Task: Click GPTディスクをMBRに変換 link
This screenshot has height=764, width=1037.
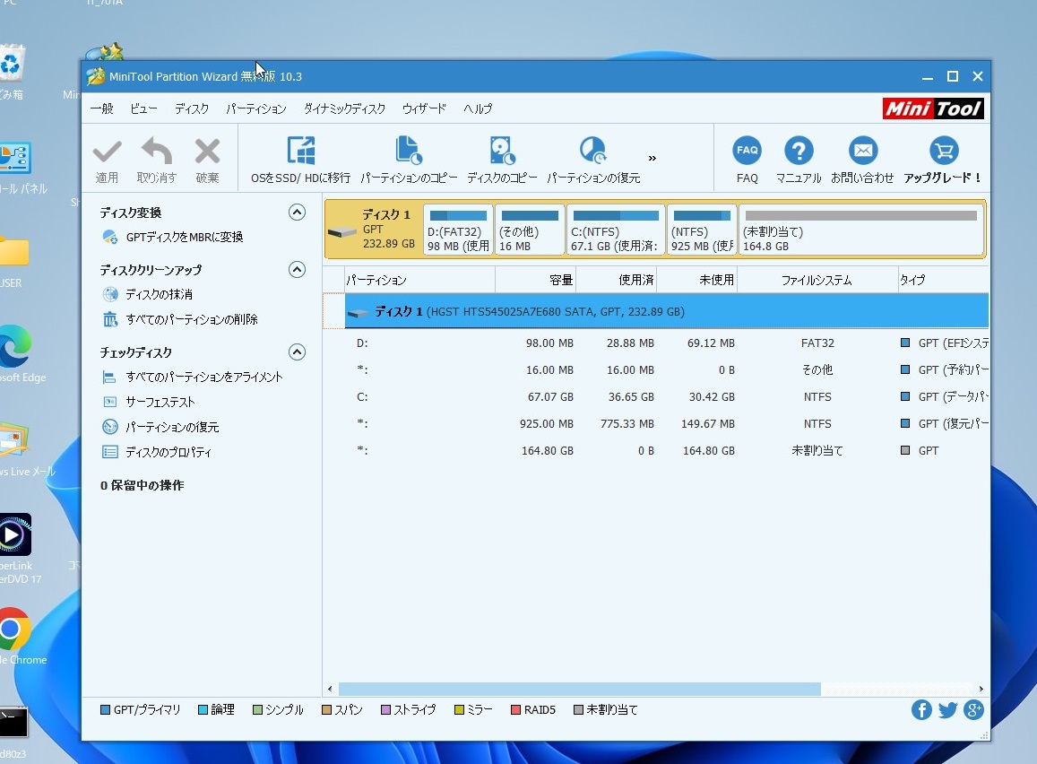Action: click(x=184, y=238)
